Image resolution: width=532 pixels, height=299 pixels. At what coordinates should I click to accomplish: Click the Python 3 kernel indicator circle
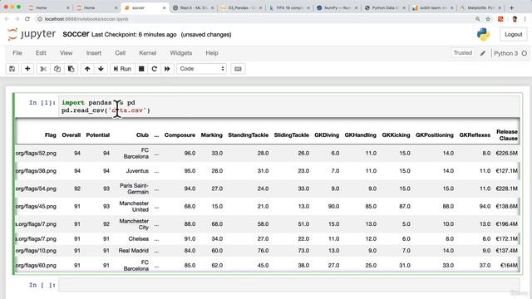(525, 53)
